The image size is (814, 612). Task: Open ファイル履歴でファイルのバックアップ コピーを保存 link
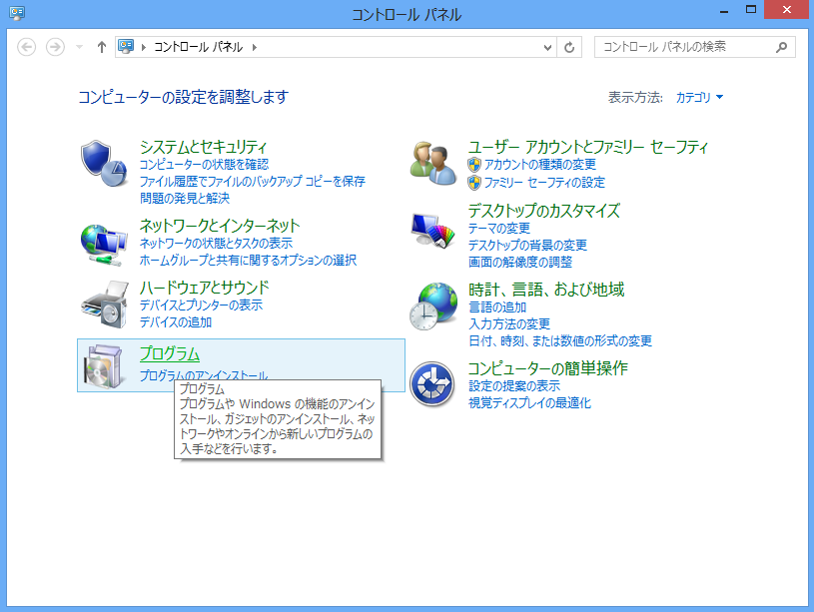[x=253, y=181]
